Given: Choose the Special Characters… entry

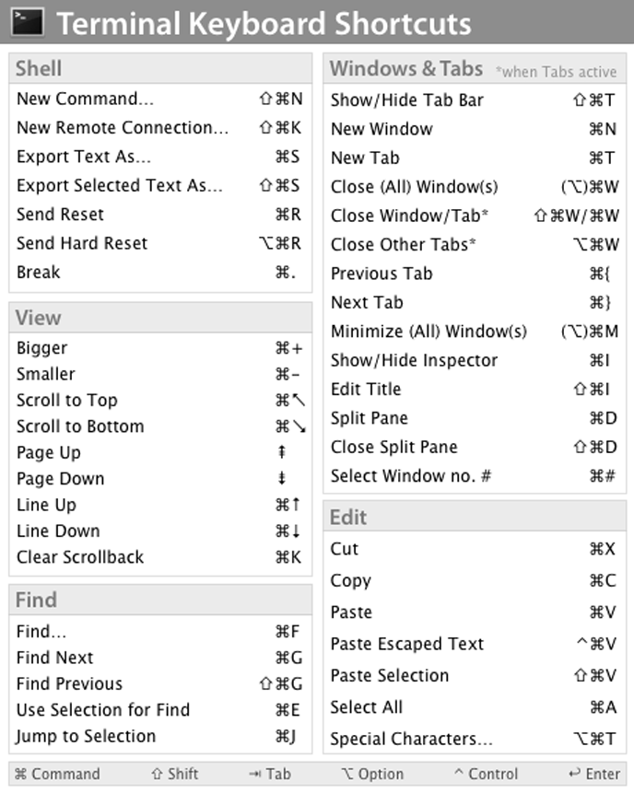Looking at the screenshot, I should point(411,739).
